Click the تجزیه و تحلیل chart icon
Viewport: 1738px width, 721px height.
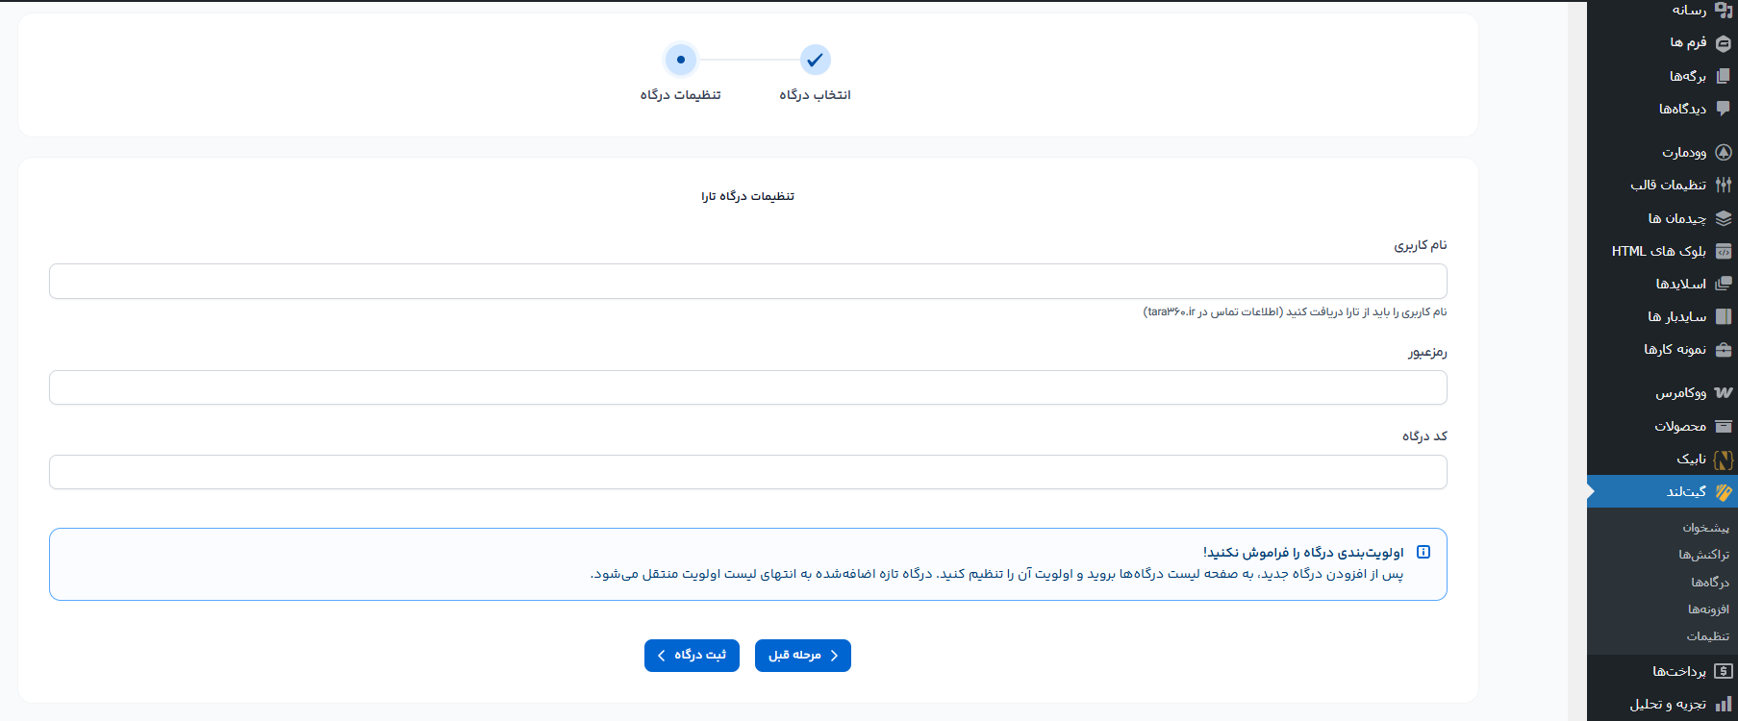[1724, 704]
